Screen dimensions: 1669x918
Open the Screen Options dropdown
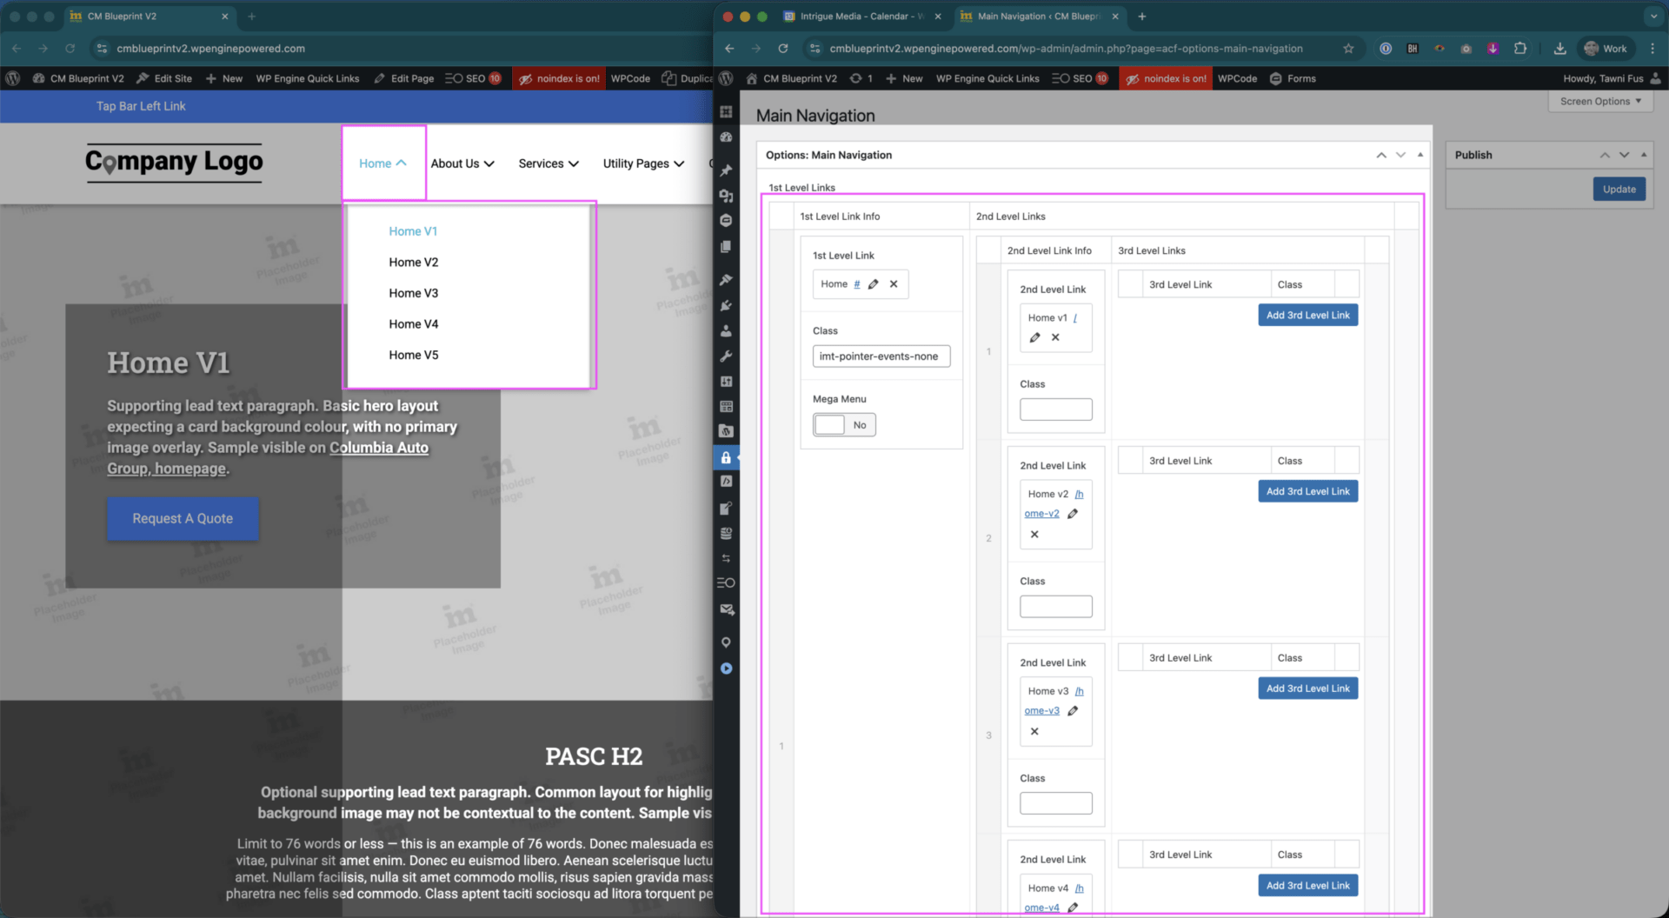pyautogui.click(x=1599, y=102)
